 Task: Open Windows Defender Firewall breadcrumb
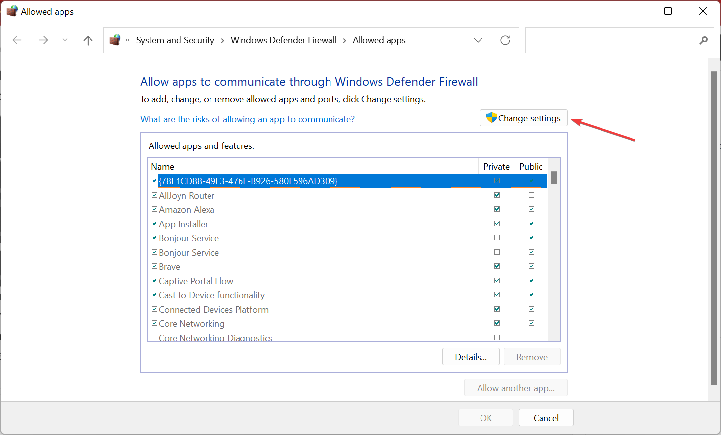[x=283, y=40]
